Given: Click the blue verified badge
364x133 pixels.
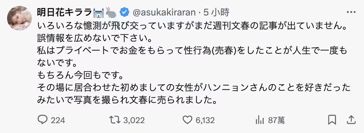Looking at the screenshot, I should (x=124, y=13).
